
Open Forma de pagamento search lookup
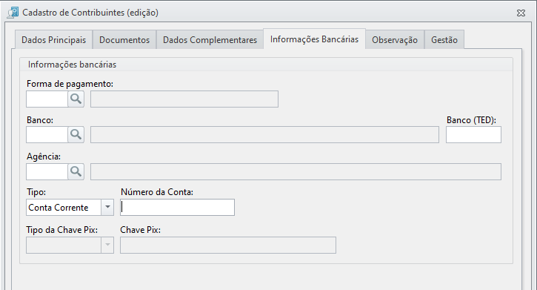(x=76, y=99)
